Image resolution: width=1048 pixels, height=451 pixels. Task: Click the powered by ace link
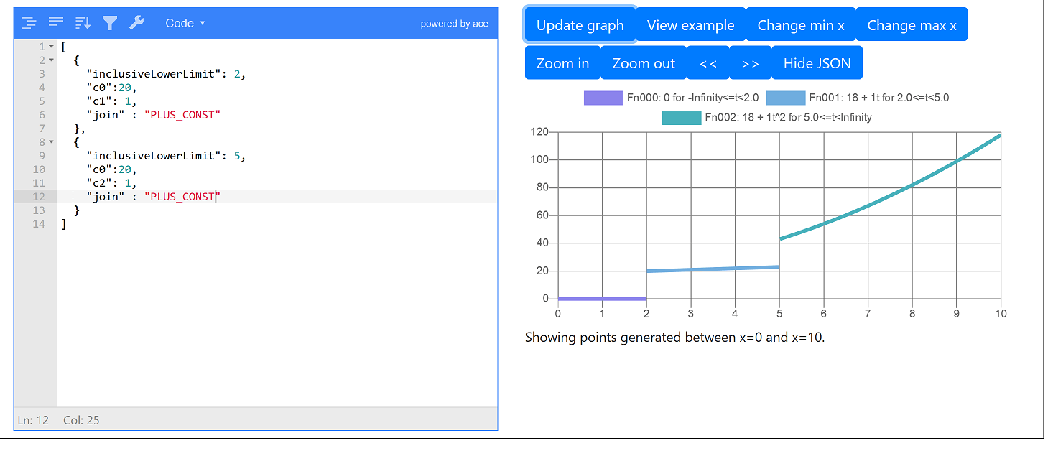click(x=454, y=24)
